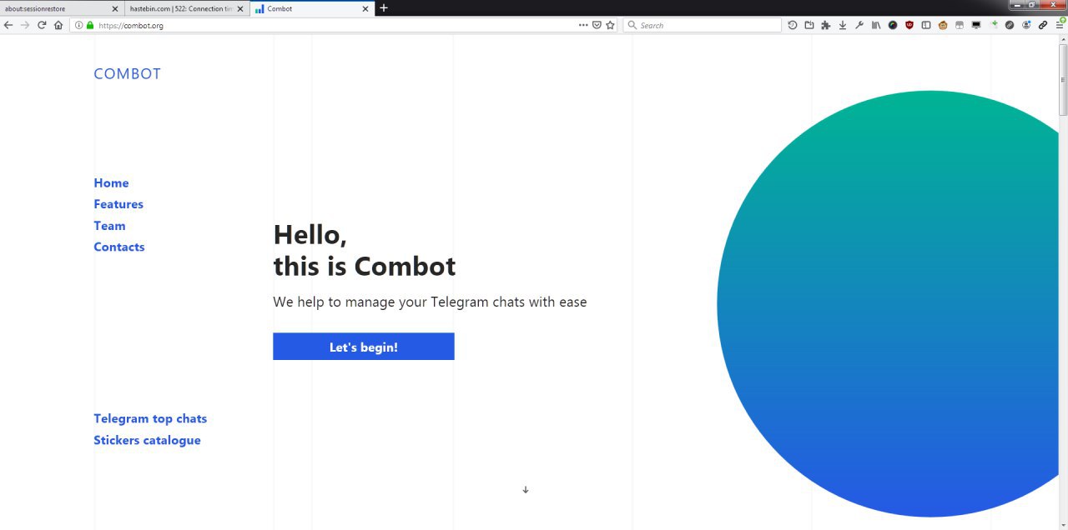This screenshot has width=1068, height=530.
Task: Click the 'this is Combot' heading text
Action: click(365, 266)
